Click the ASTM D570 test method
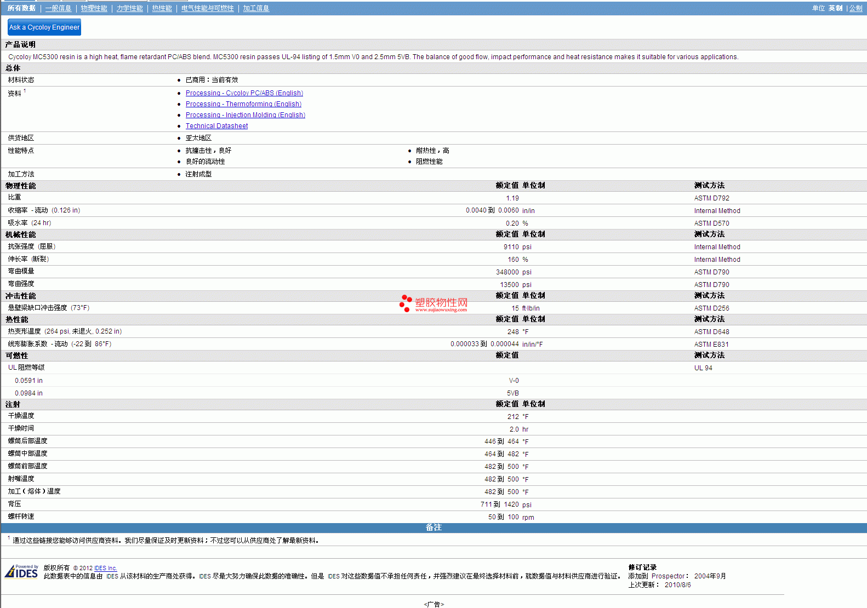This screenshot has width=867, height=608. (711, 223)
